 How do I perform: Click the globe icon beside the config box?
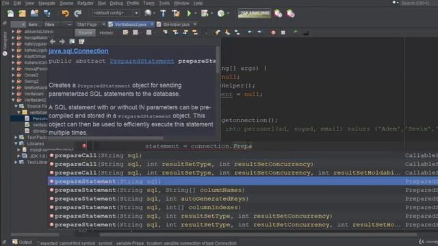(x=148, y=13)
